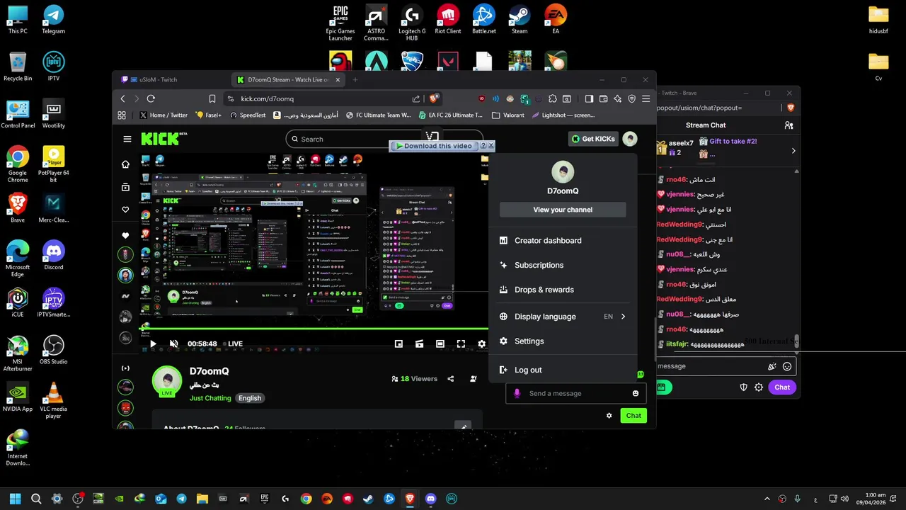Play the stream video
Screen dimensions: 906x510
click(x=153, y=344)
